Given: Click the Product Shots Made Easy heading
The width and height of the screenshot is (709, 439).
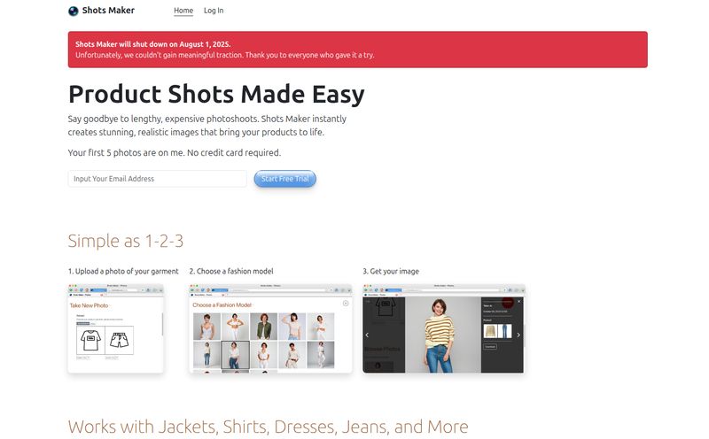Looking at the screenshot, I should (216, 94).
